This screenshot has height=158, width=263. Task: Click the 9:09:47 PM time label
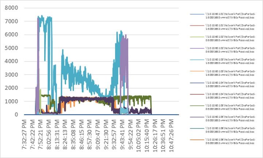(98, 134)
